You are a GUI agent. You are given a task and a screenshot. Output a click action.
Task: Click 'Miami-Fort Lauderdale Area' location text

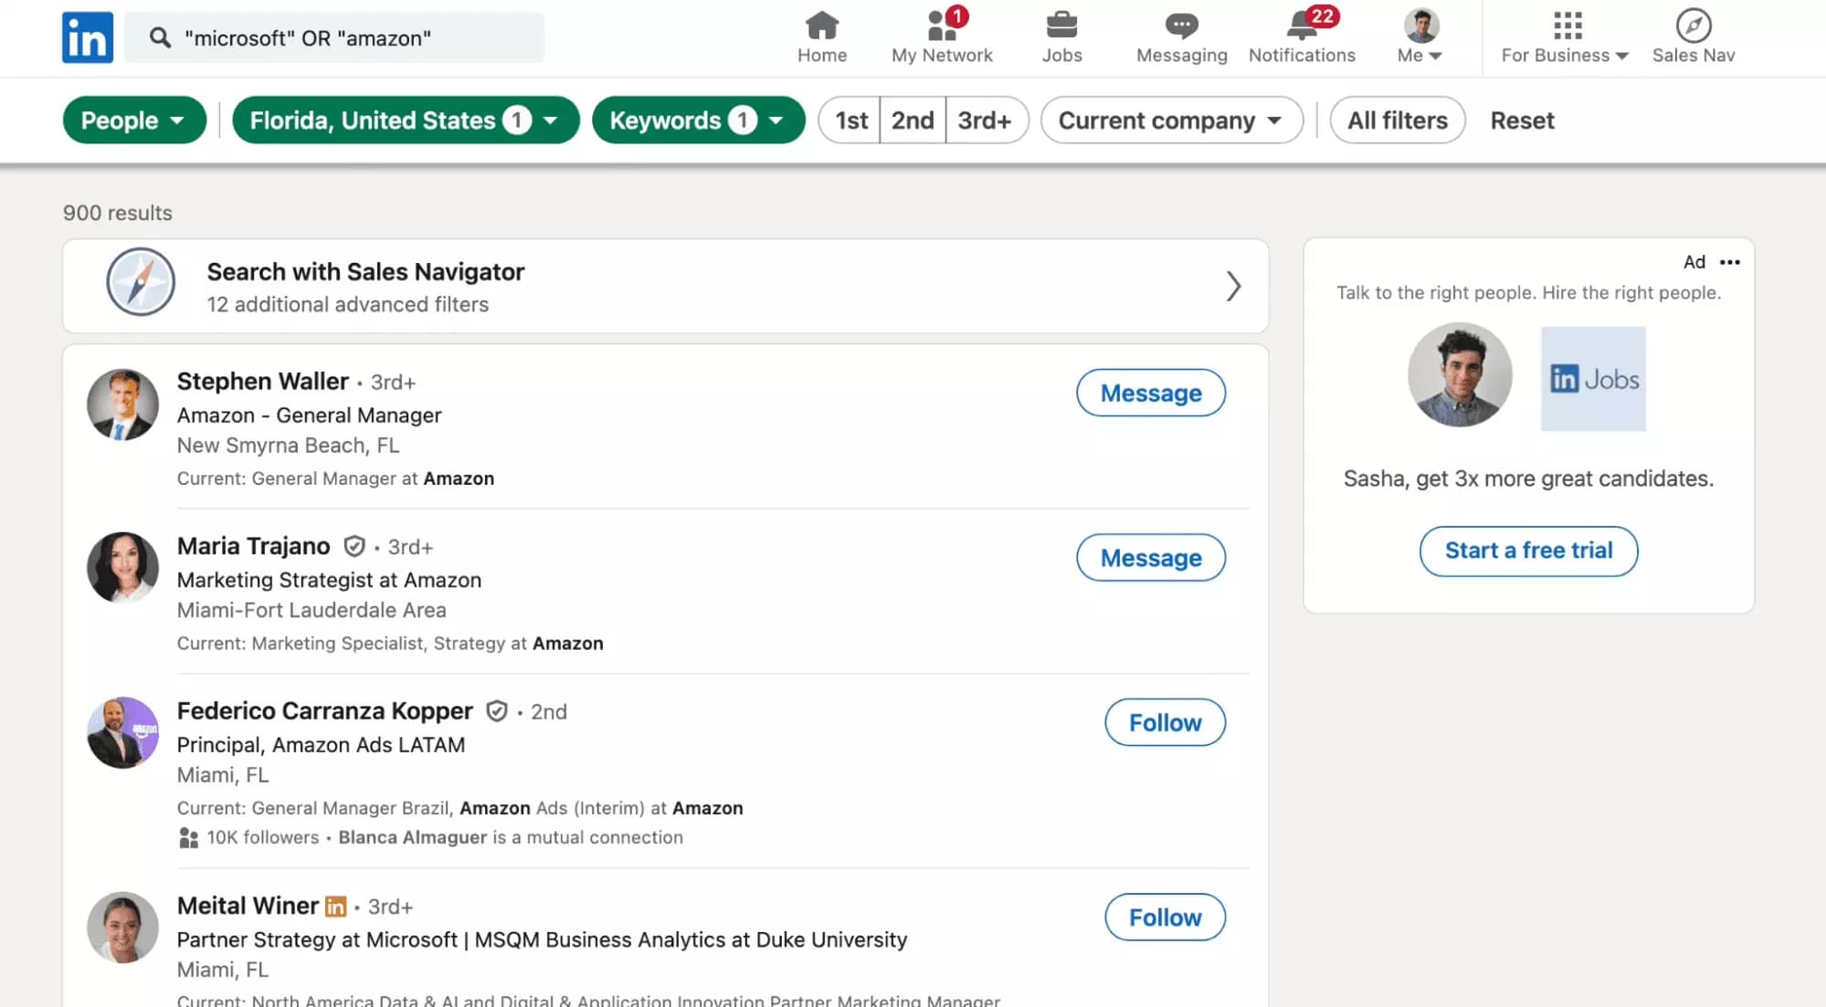pyautogui.click(x=311, y=610)
